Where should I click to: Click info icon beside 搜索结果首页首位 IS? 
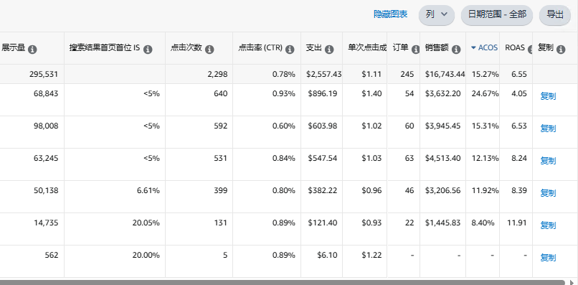coord(148,50)
